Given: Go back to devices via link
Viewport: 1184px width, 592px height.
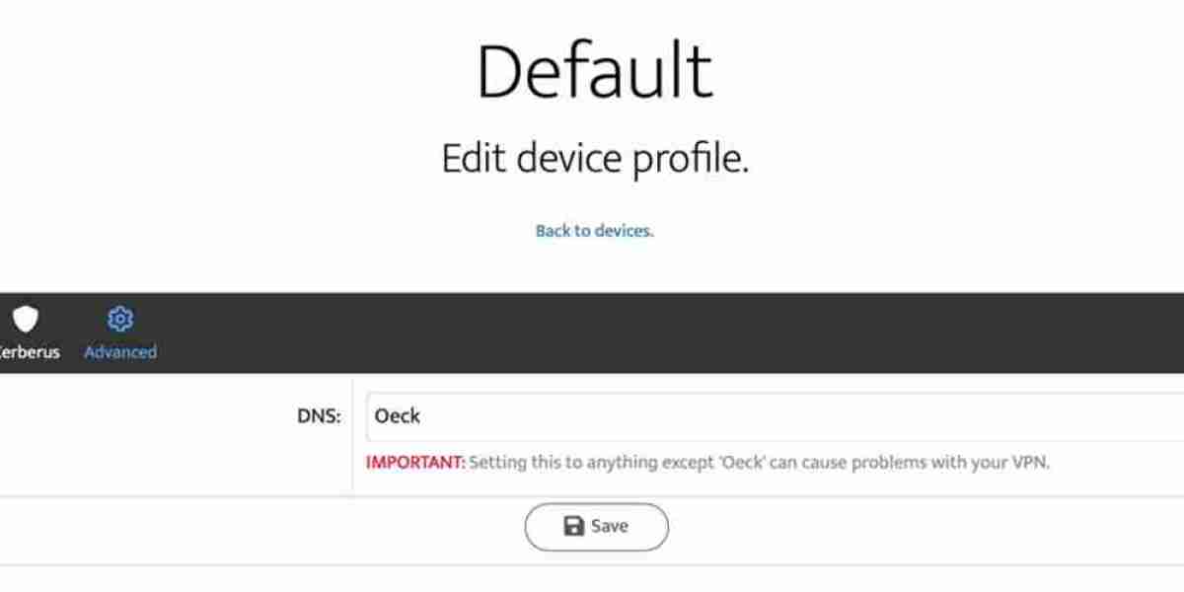Looking at the screenshot, I should (594, 231).
